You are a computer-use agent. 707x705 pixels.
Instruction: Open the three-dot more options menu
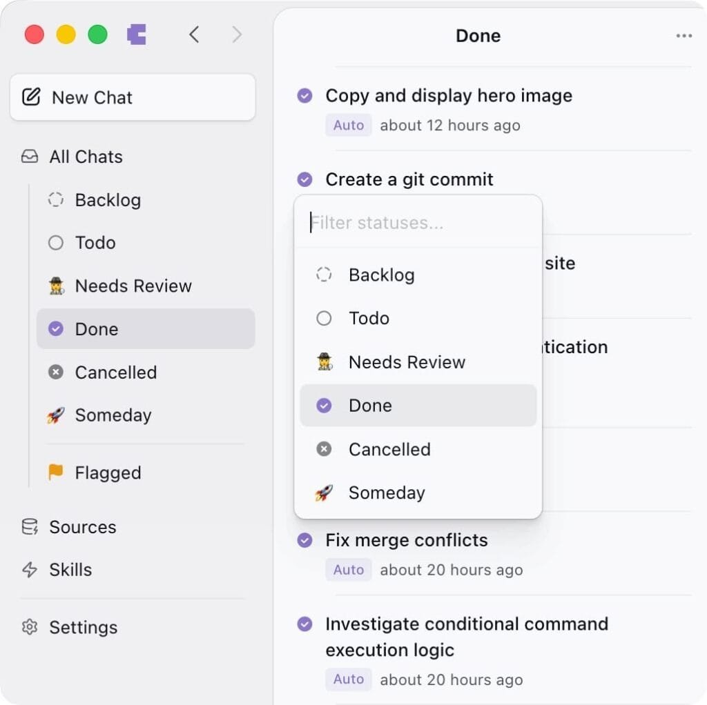click(684, 36)
